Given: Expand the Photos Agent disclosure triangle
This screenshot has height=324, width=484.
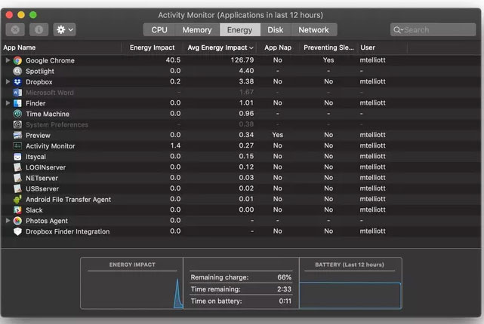Looking at the screenshot, I should [x=8, y=221].
